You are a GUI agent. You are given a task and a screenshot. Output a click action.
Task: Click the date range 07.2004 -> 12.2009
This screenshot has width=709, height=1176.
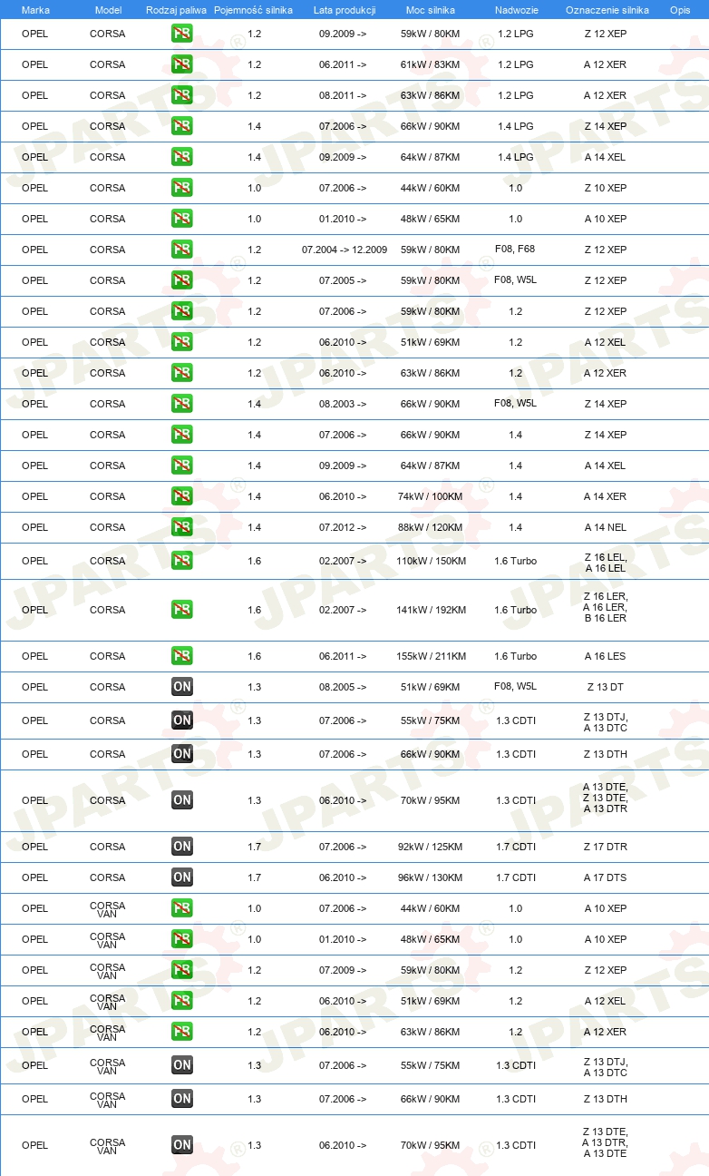pos(345,250)
